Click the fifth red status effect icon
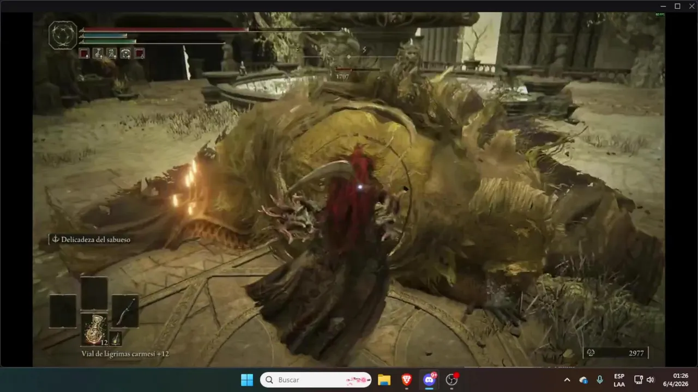The height and width of the screenshot is (392, 698). (140, 53)
